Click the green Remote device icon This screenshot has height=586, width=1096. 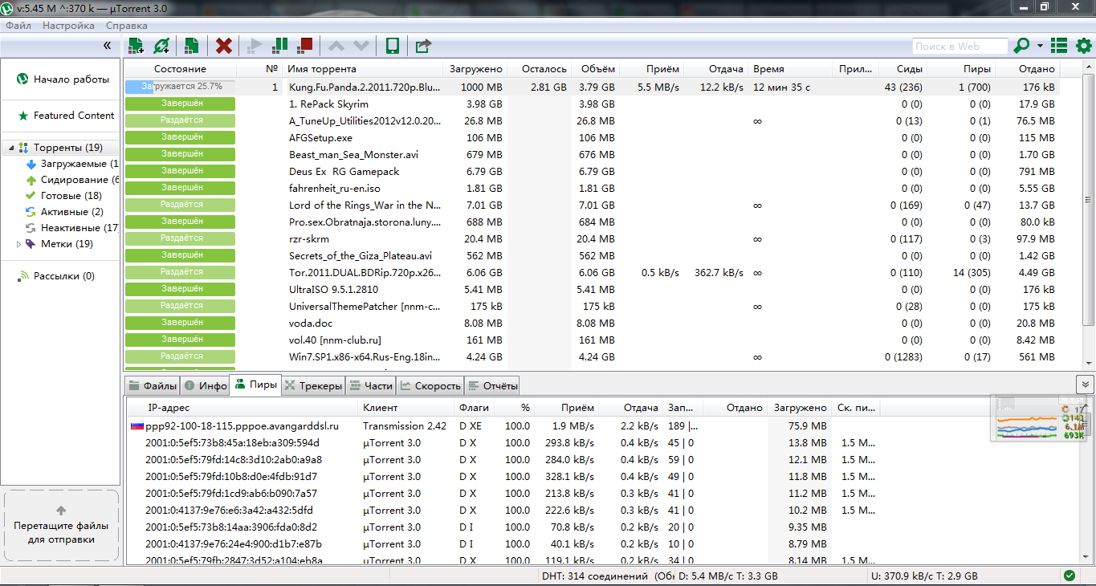(393, 46)
